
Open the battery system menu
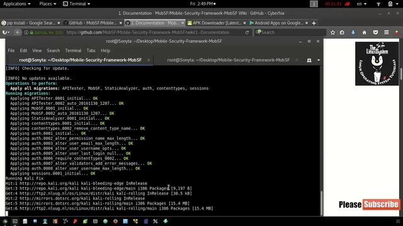[393, 4]
